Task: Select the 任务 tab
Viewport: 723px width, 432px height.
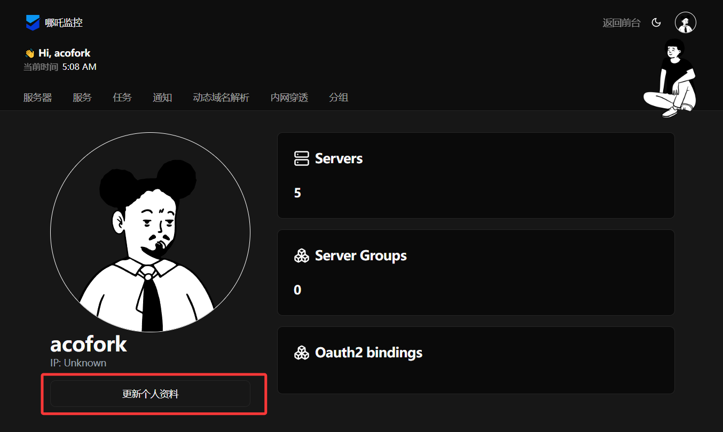Action: coord(122,98)
